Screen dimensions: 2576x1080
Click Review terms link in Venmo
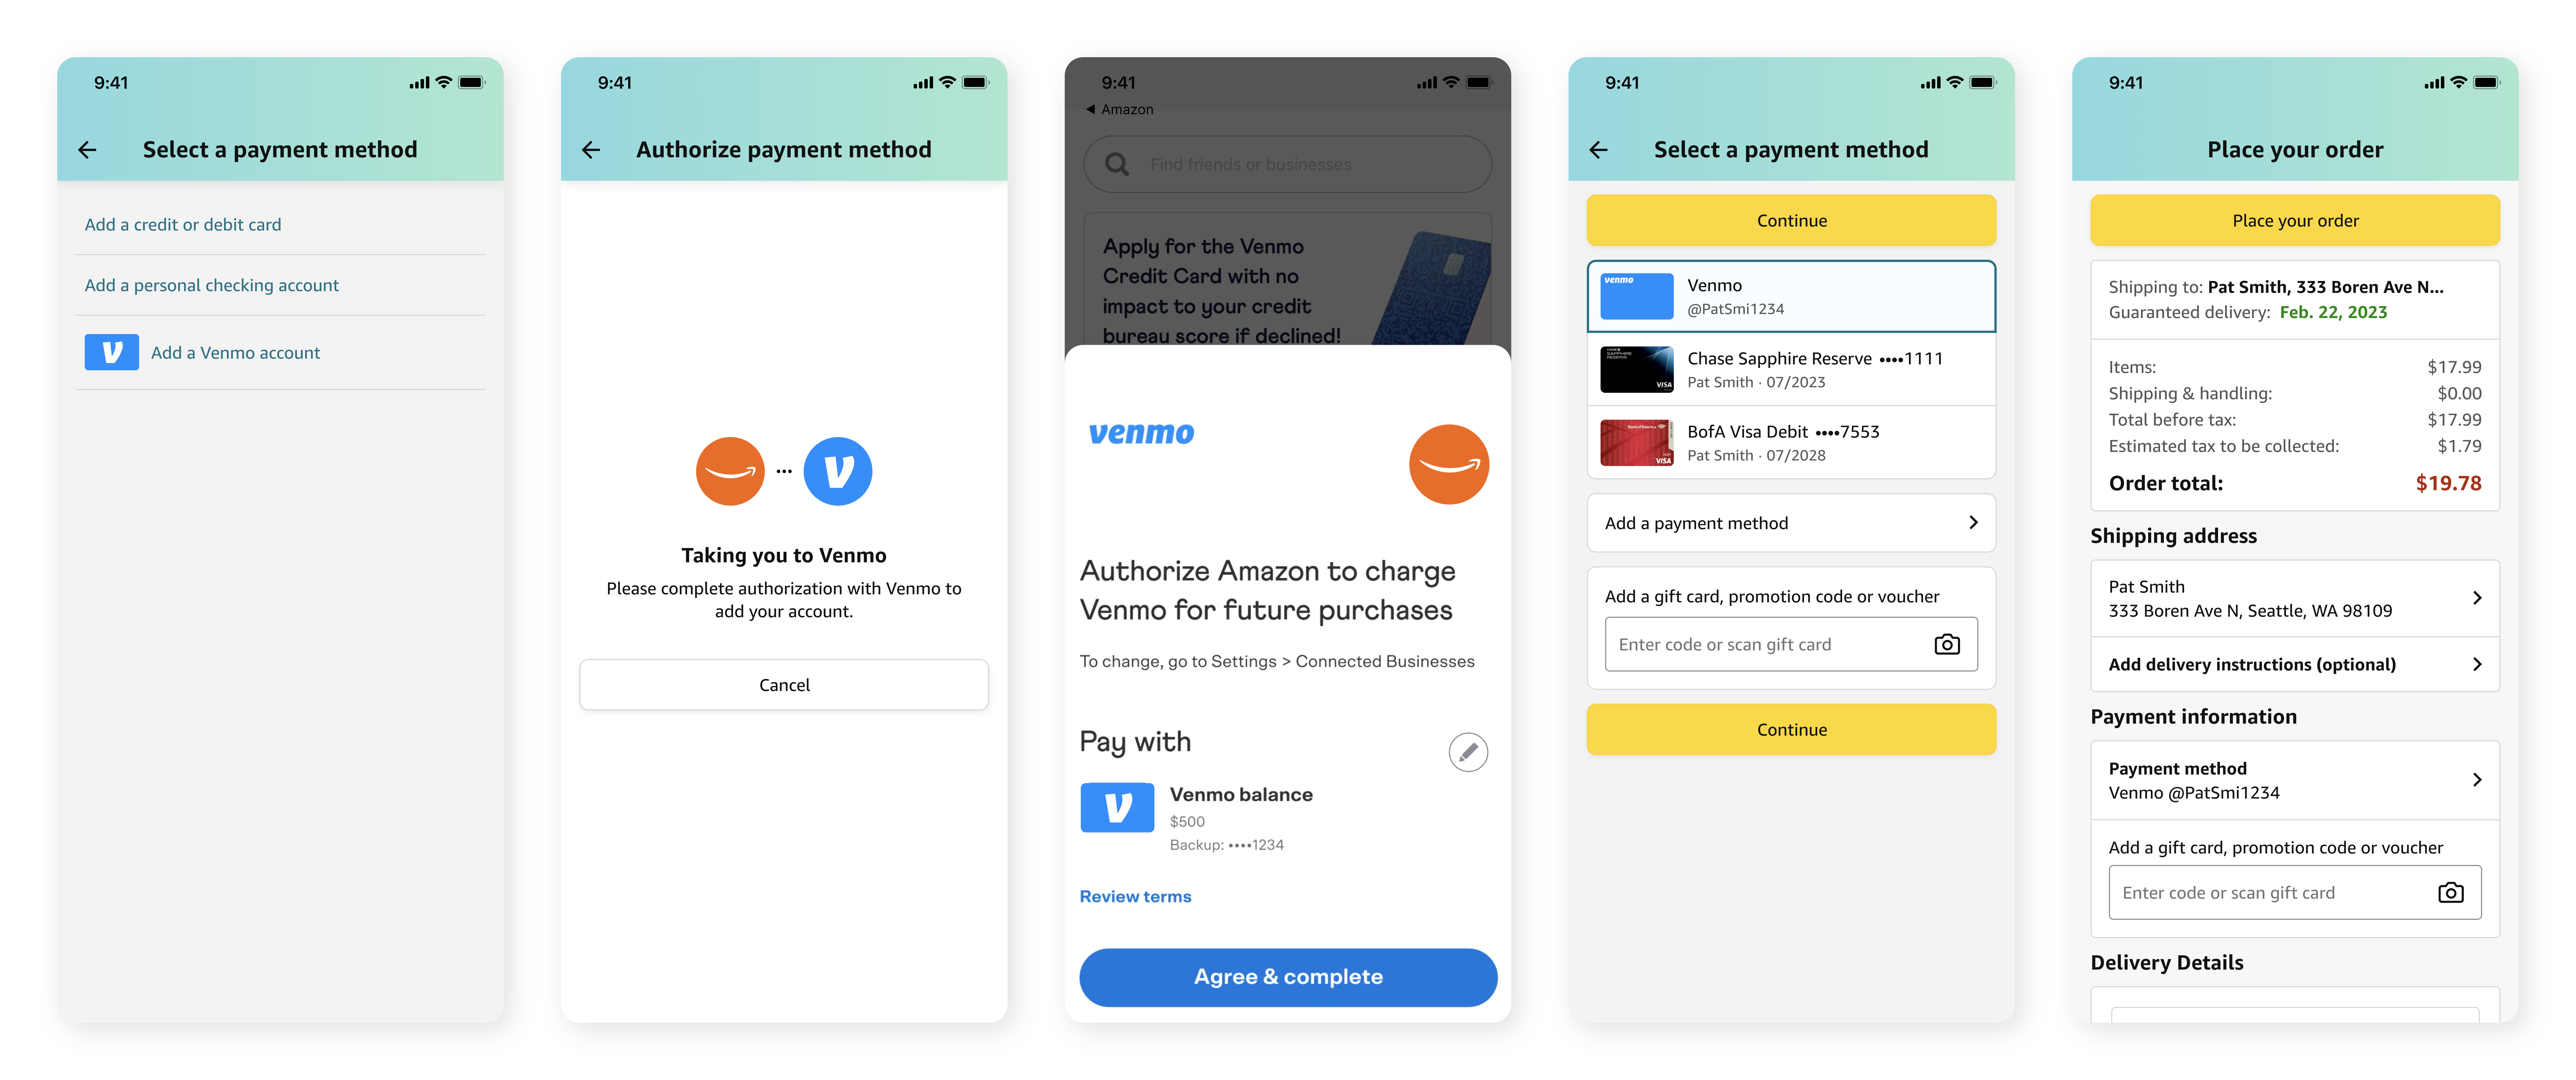[x=1135, y=896]
